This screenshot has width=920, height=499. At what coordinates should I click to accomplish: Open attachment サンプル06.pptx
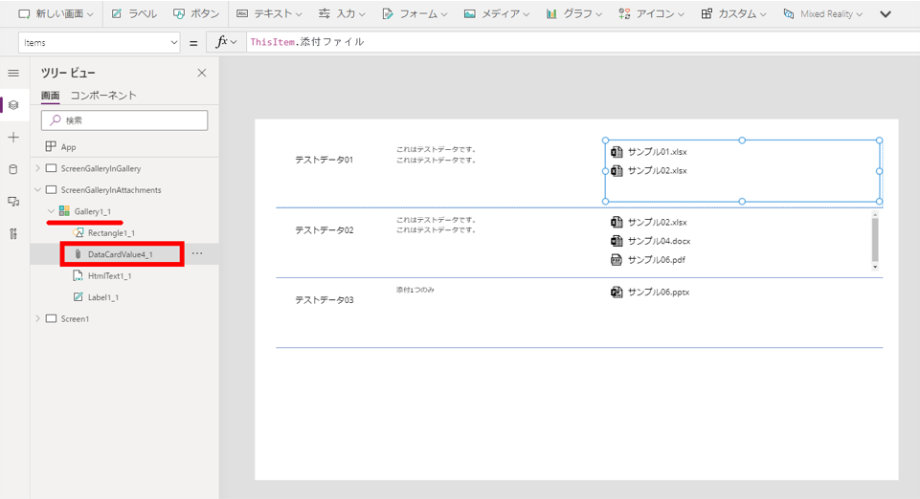tap(659, 293)
